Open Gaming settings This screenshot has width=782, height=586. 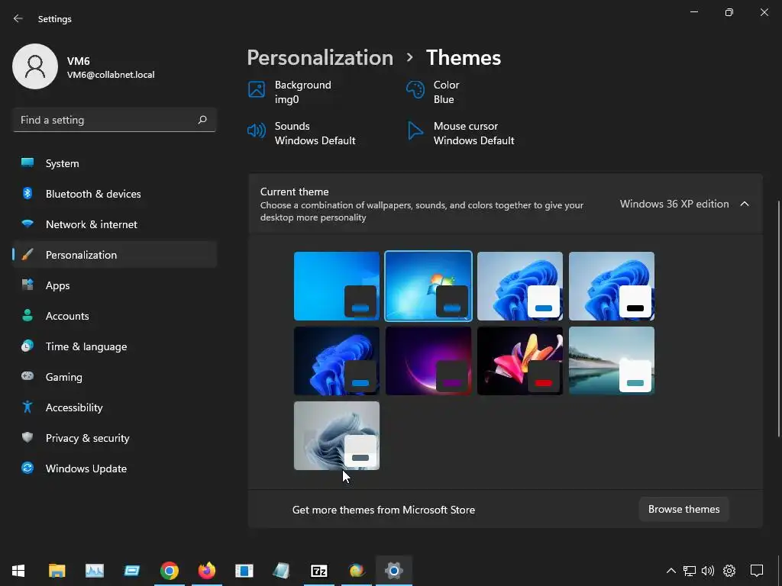[x=115, y=377]
